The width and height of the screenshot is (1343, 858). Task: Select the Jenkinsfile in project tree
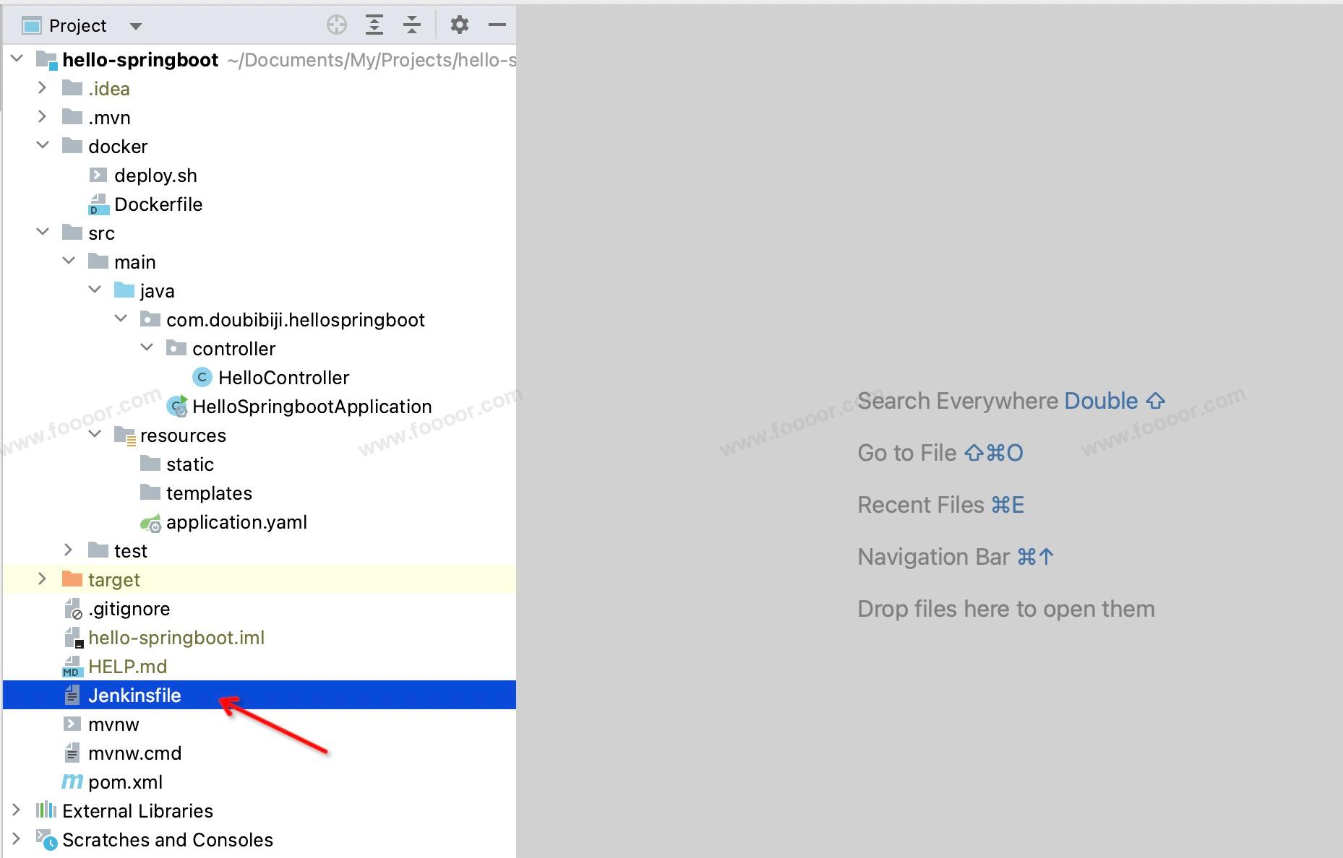[x=134, y=695]
